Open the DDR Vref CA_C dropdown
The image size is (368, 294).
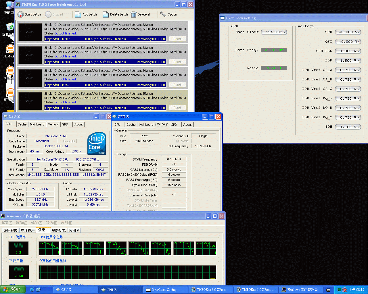348,89
